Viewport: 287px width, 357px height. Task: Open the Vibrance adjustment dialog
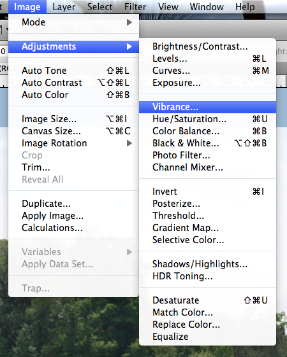click(x=207, y=107)
